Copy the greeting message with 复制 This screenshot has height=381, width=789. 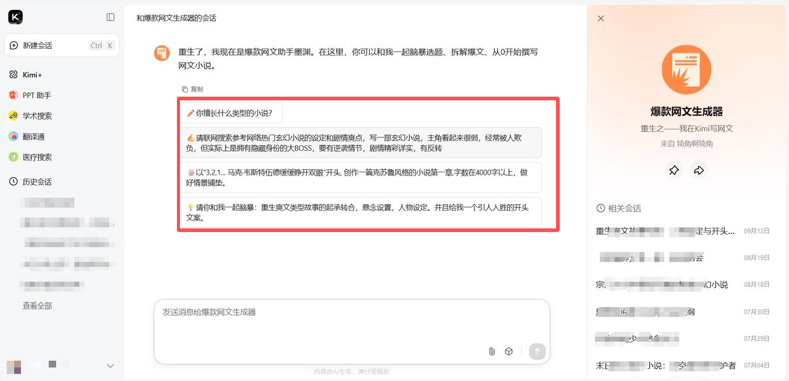[192, 89]
